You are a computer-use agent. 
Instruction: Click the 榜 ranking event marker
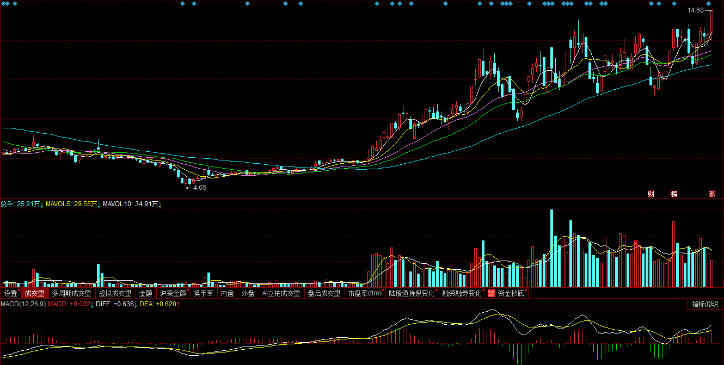tap(674, 194)
